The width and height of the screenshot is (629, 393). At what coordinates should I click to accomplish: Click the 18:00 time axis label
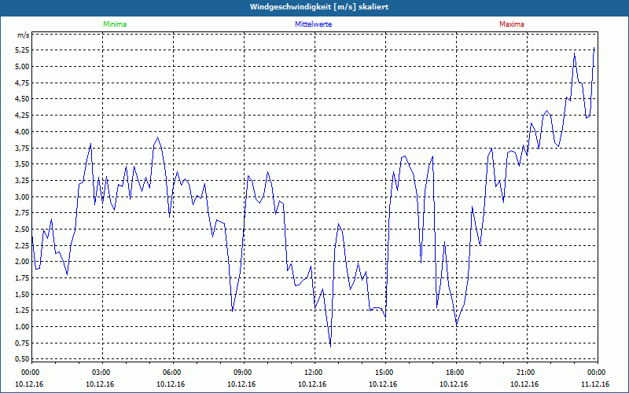[455, 373]
